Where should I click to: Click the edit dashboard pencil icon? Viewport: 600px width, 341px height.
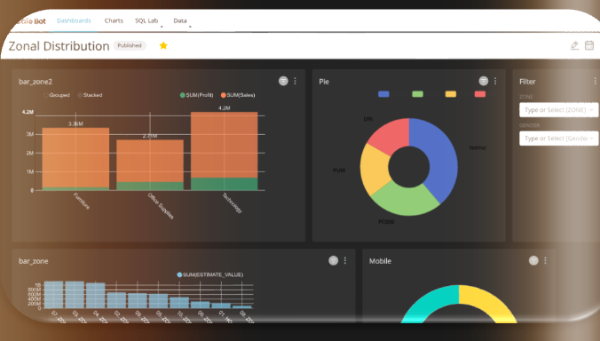coord(574,45)
